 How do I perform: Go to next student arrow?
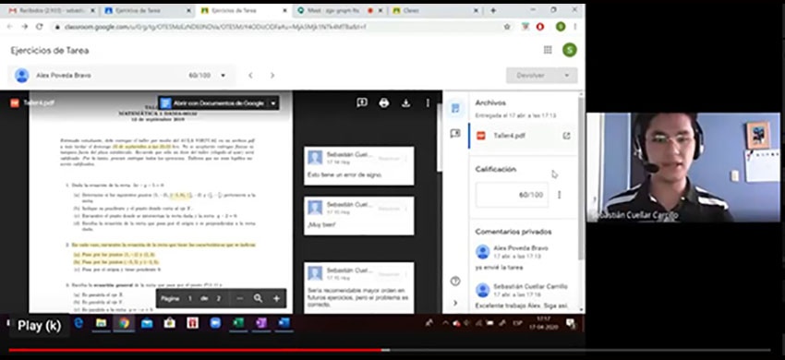272,76
